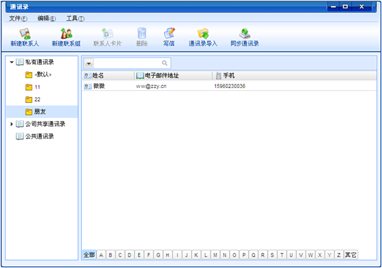Viewport: 382px width, 268px height.
Task: Open the search filter dropdown arrow
Action: click(x=89, y=64)
